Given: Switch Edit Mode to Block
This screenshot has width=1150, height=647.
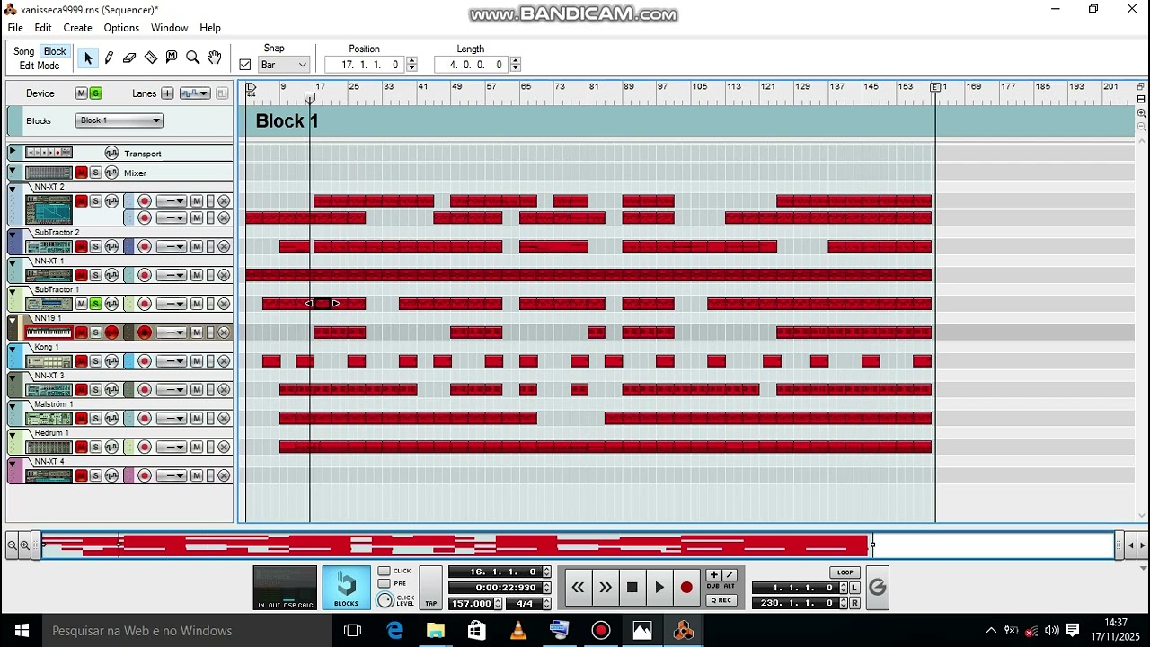Looking at the screenshot, I should click(x=55, y=51).
